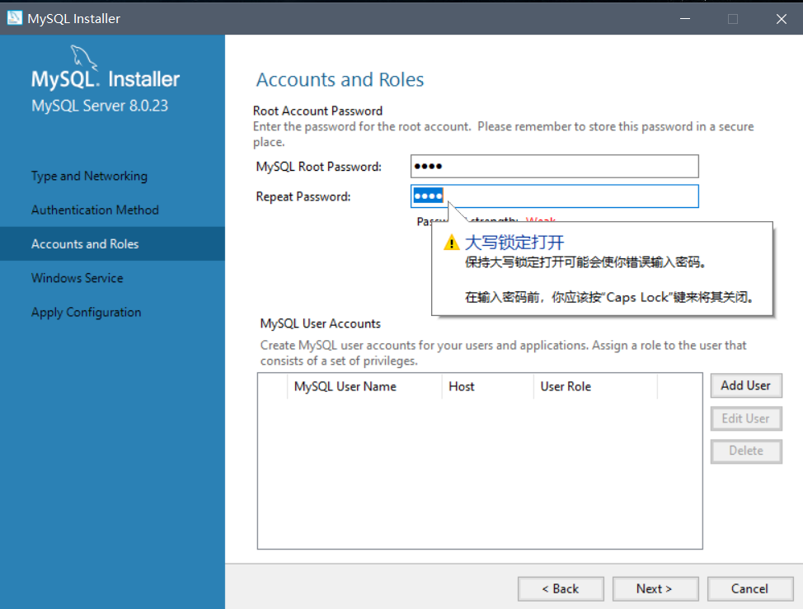The height and width of the screenshot is (609, 803).
Task: Go to the Windows Service step
Action: (x=77, y=278)
